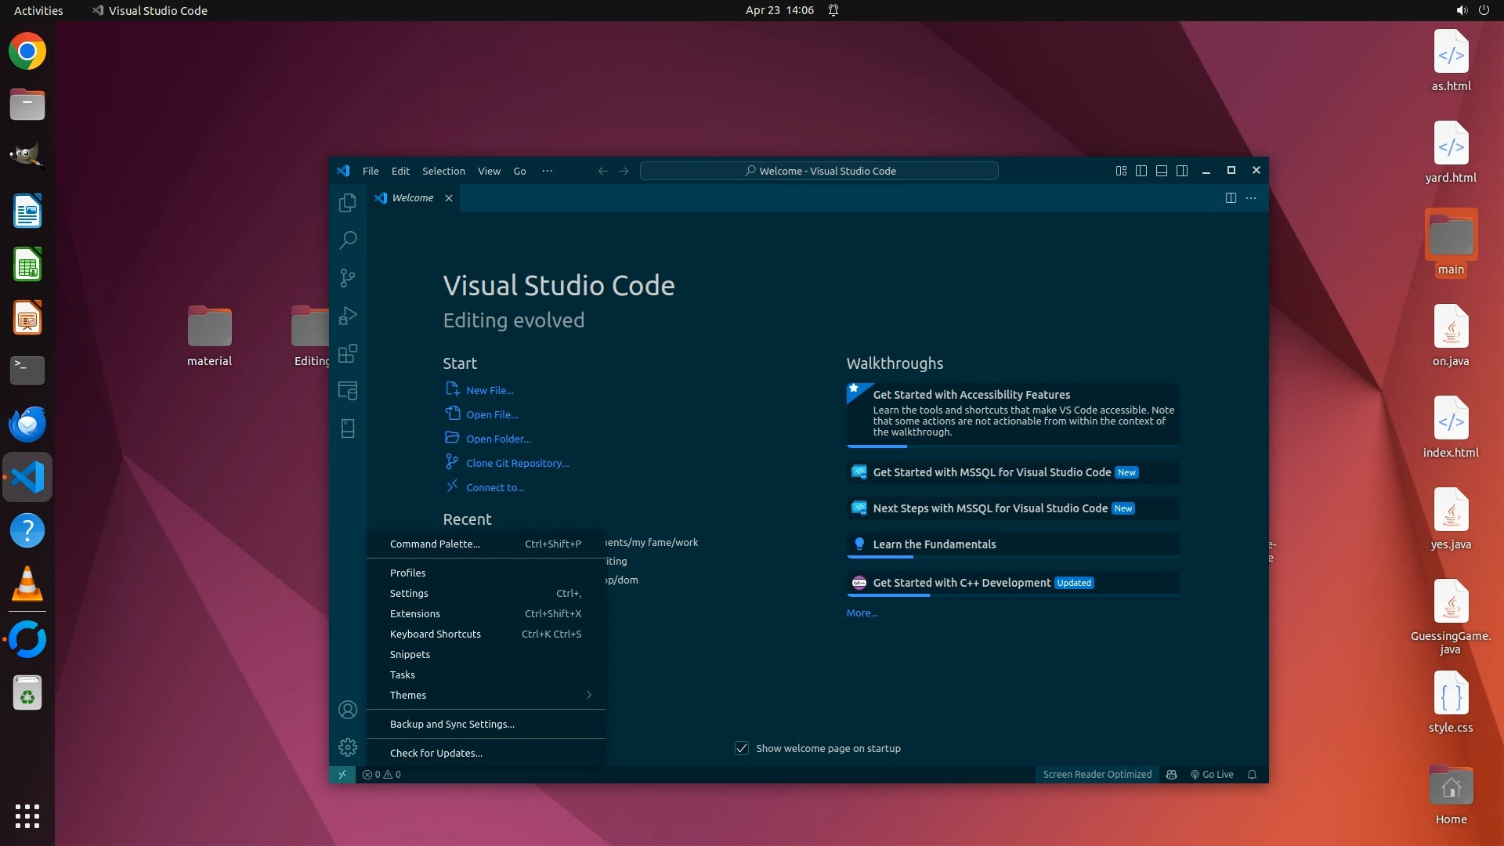Expand the Themes submenu
The height and width of the screenshot is (846, 1504).
pos(486,696)
